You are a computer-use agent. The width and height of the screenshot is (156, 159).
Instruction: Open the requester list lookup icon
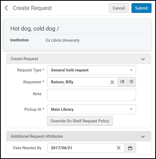point(123,82)
